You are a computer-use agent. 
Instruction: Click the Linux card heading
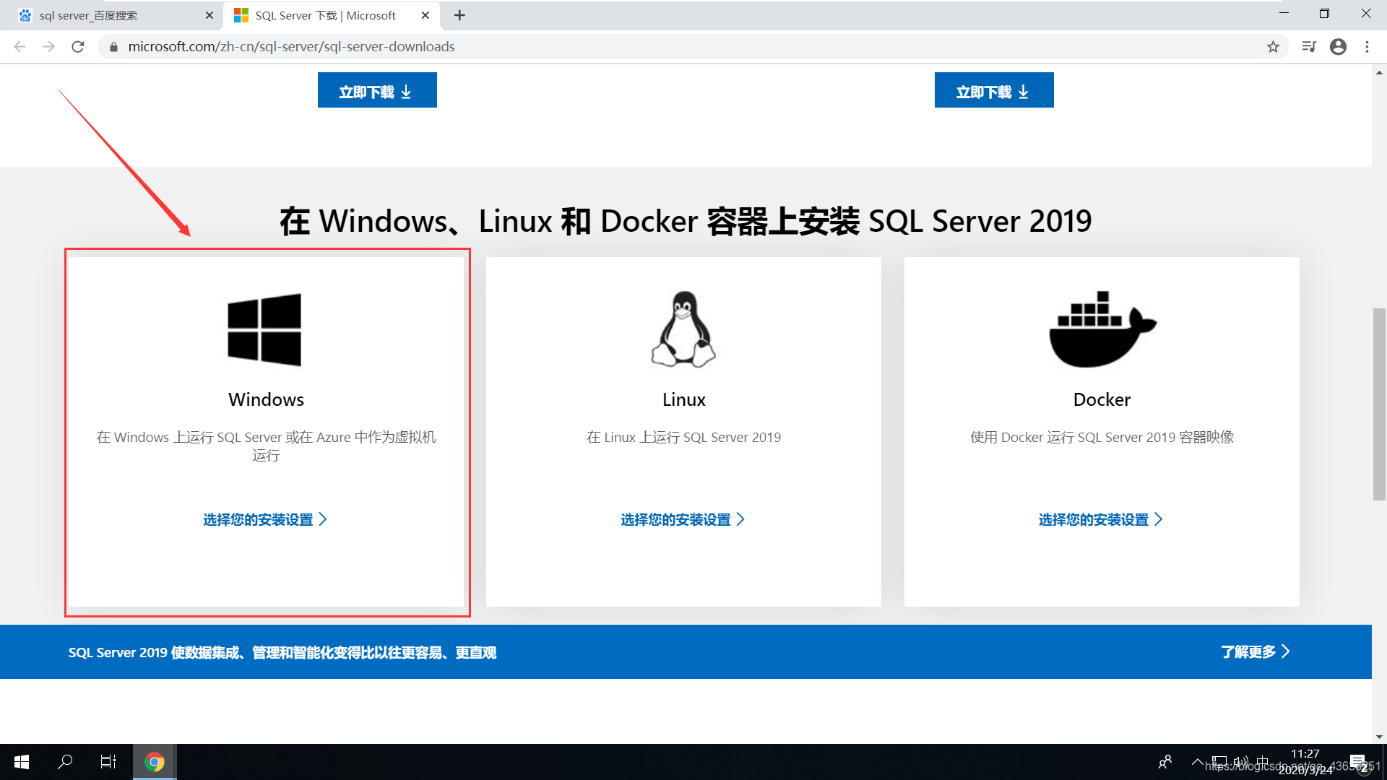[683, 399]
